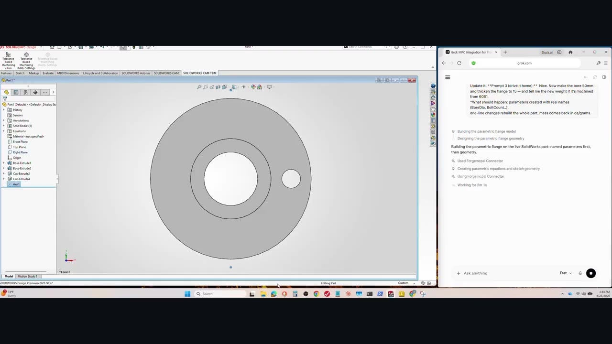
Task: Click Zoom to Area in view toolbar
Action: pyautogui.click(x=206, y=87)
